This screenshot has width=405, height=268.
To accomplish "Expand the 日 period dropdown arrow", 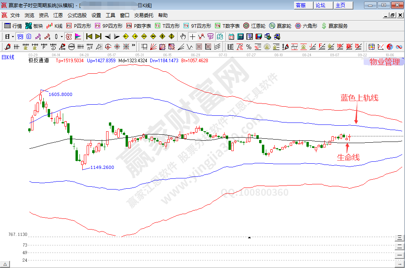I will (13, 36).
